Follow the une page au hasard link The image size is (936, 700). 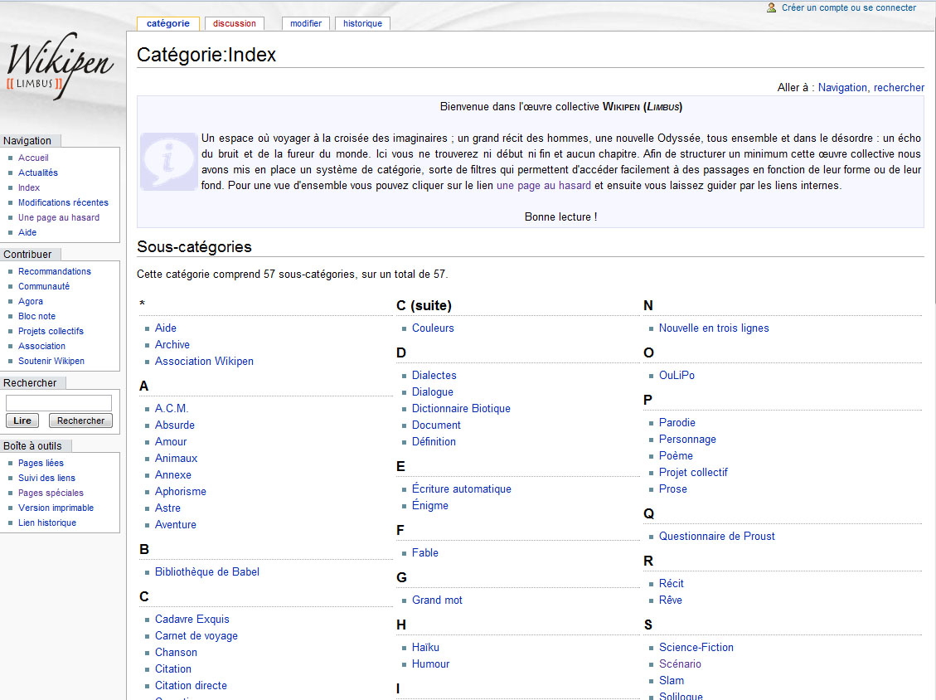pyautogui.click(x=544, y=185)
